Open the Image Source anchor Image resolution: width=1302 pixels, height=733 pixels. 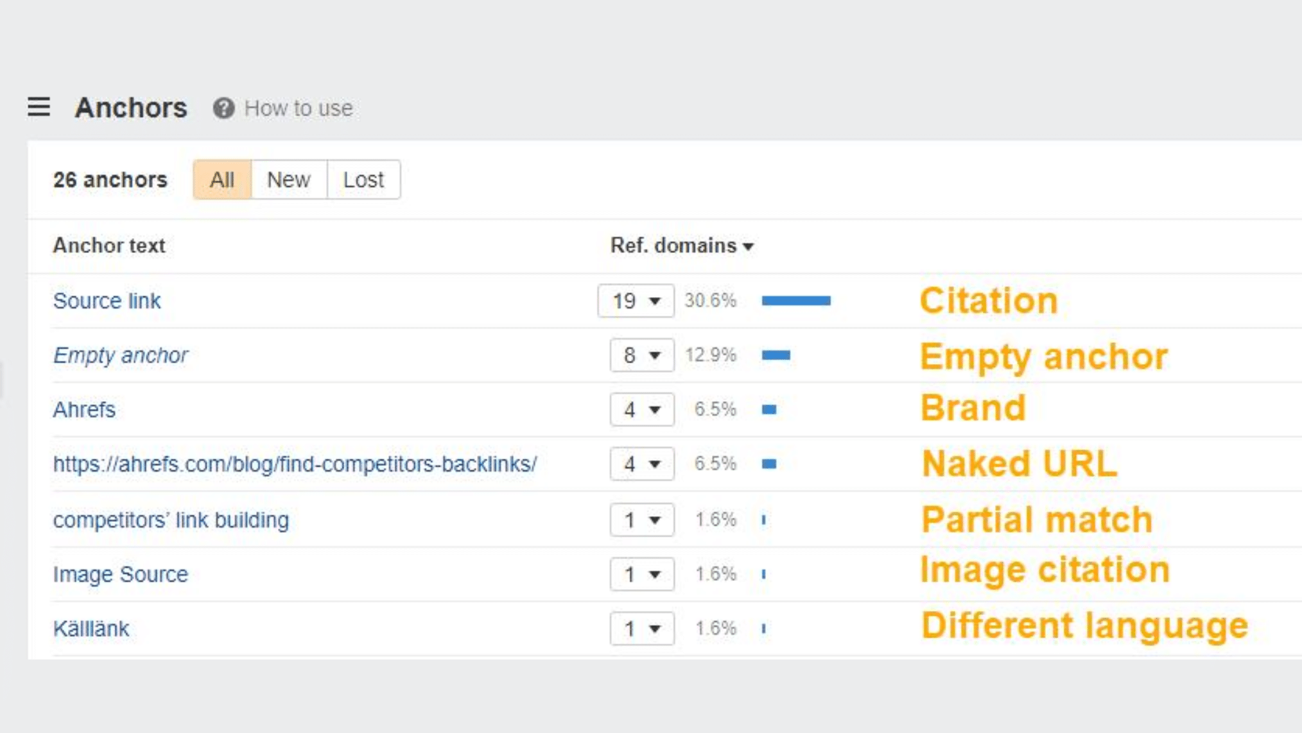point(120,574)
